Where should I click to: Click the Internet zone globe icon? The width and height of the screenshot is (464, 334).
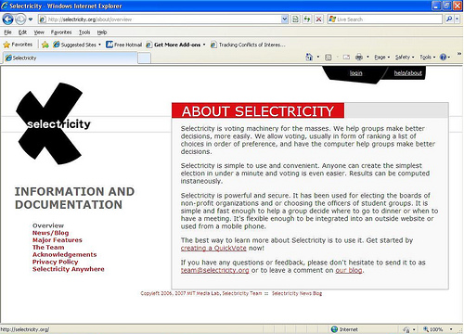(x=334, y=329)
